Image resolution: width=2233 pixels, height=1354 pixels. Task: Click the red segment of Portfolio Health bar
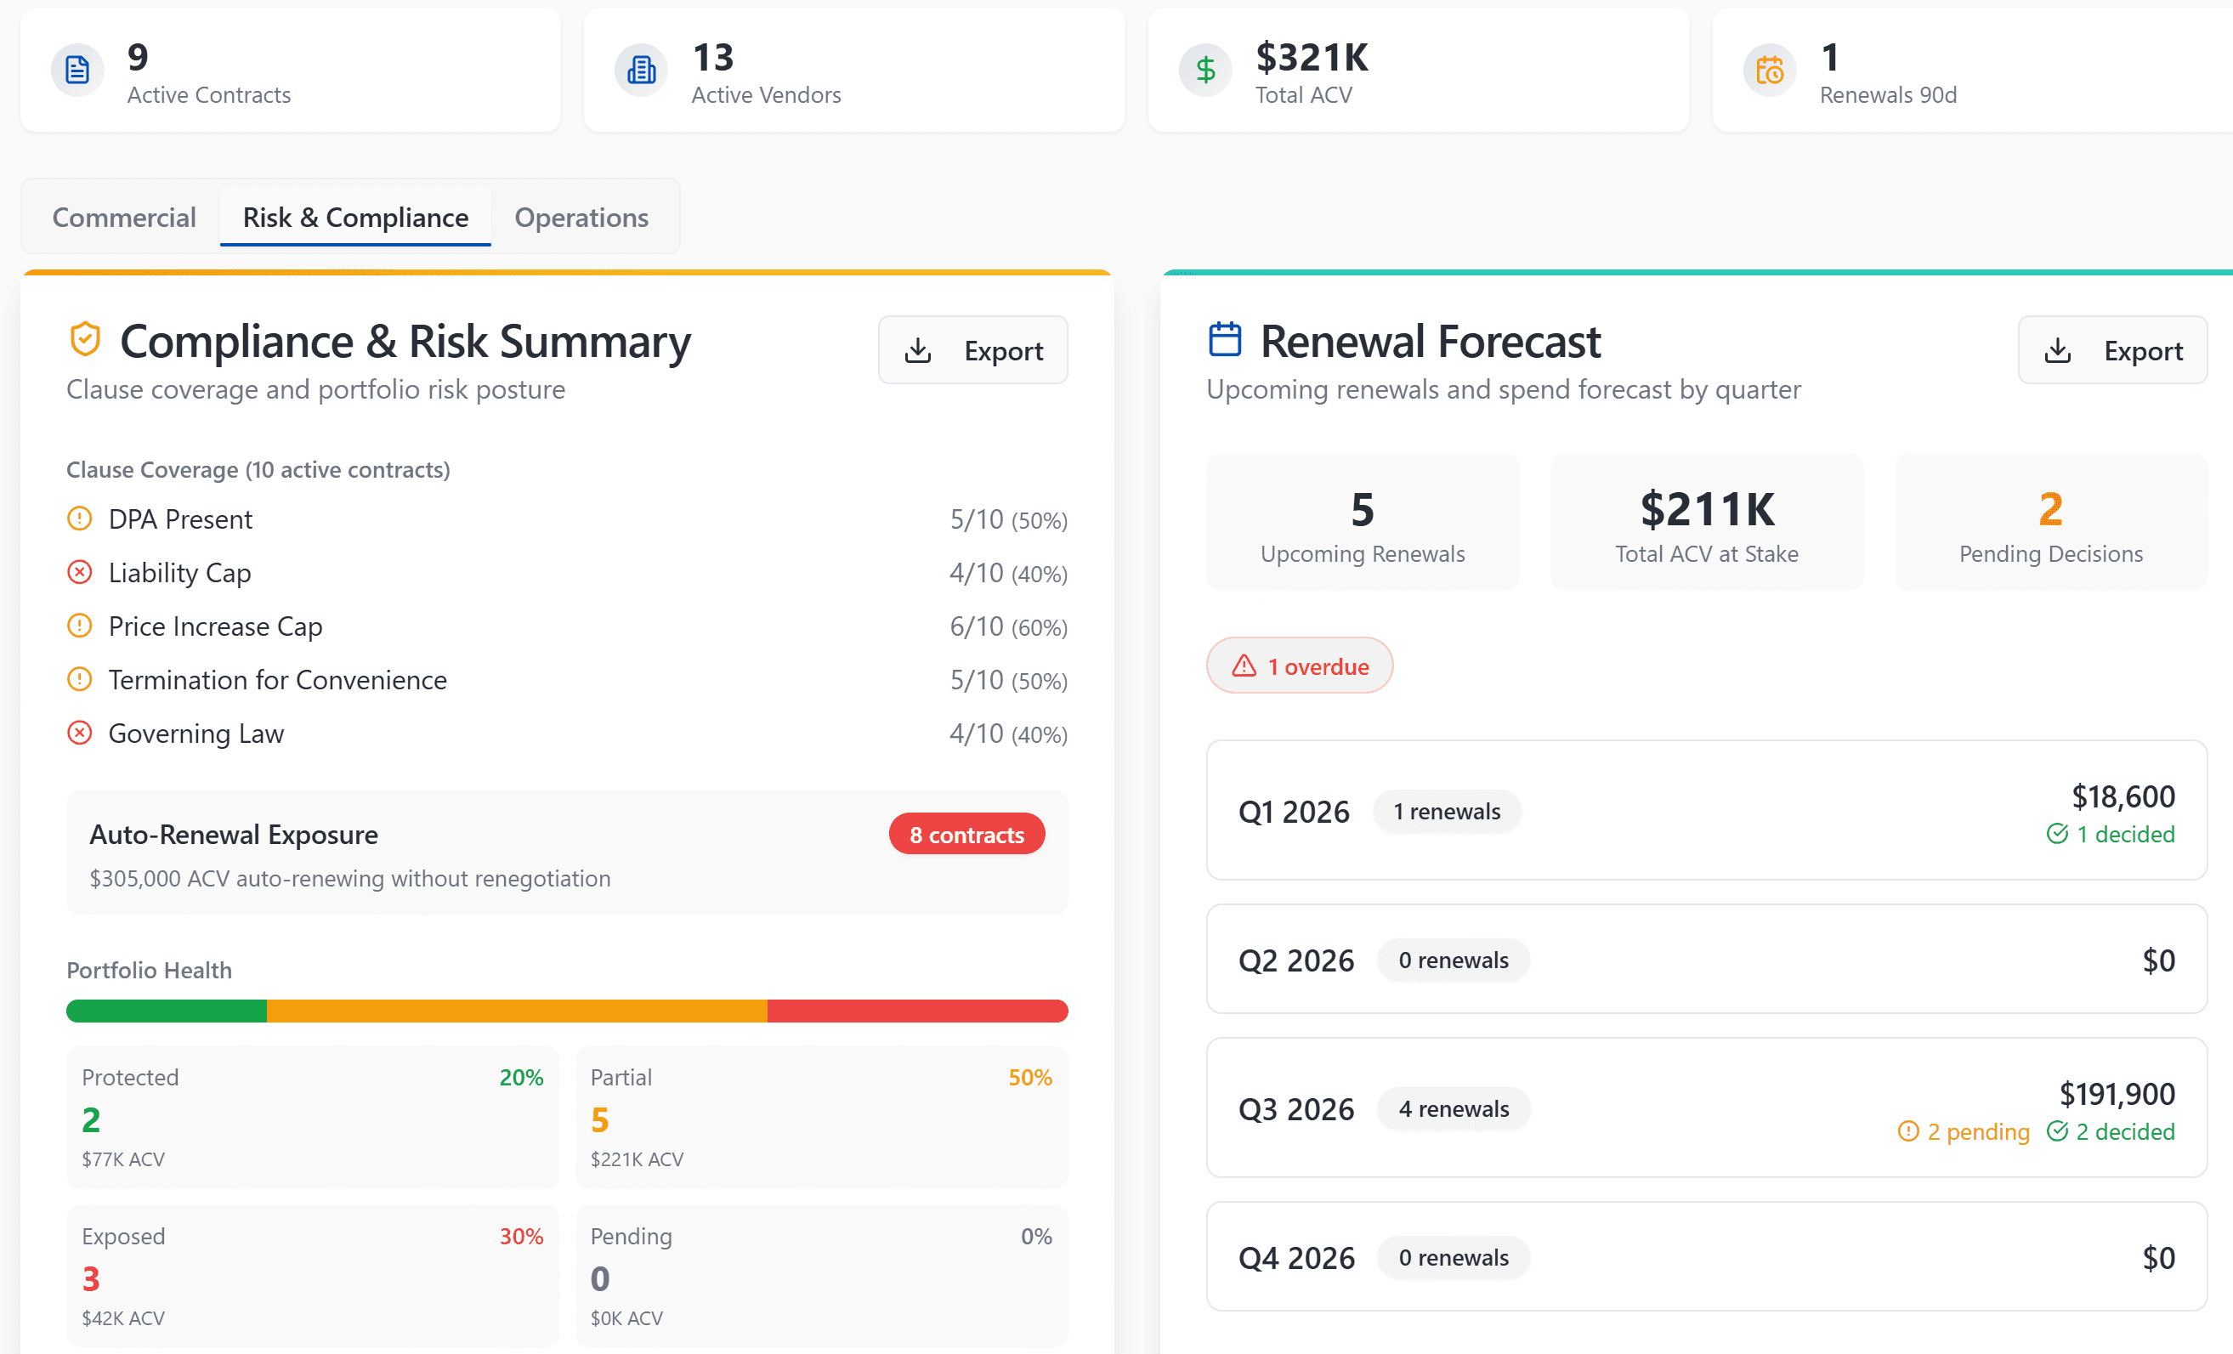point(916,1011)
